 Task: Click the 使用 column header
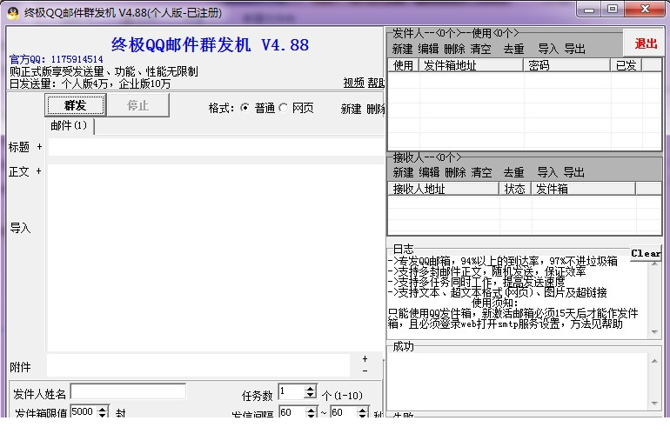click(403, 65)
